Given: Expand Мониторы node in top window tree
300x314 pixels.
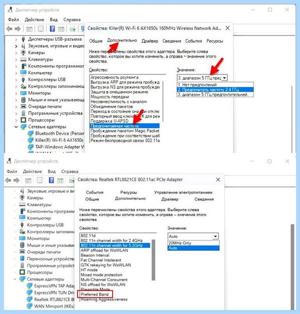Looking at the screenshot, I should click(x=16, y=93).
